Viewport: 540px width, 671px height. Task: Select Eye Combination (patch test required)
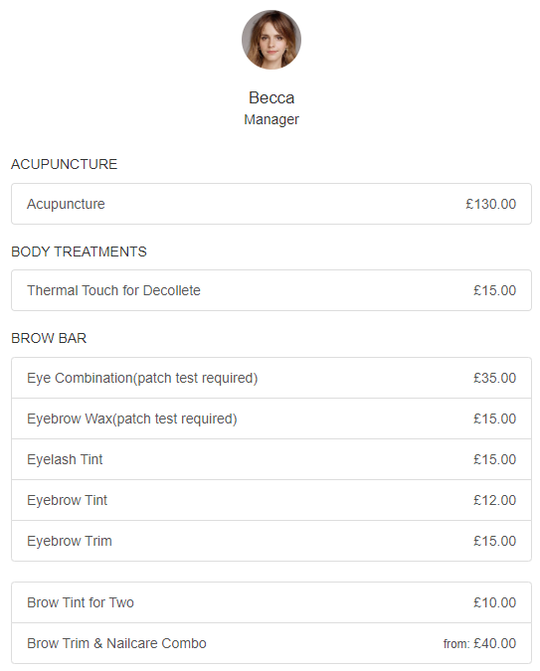click(271, 378)
